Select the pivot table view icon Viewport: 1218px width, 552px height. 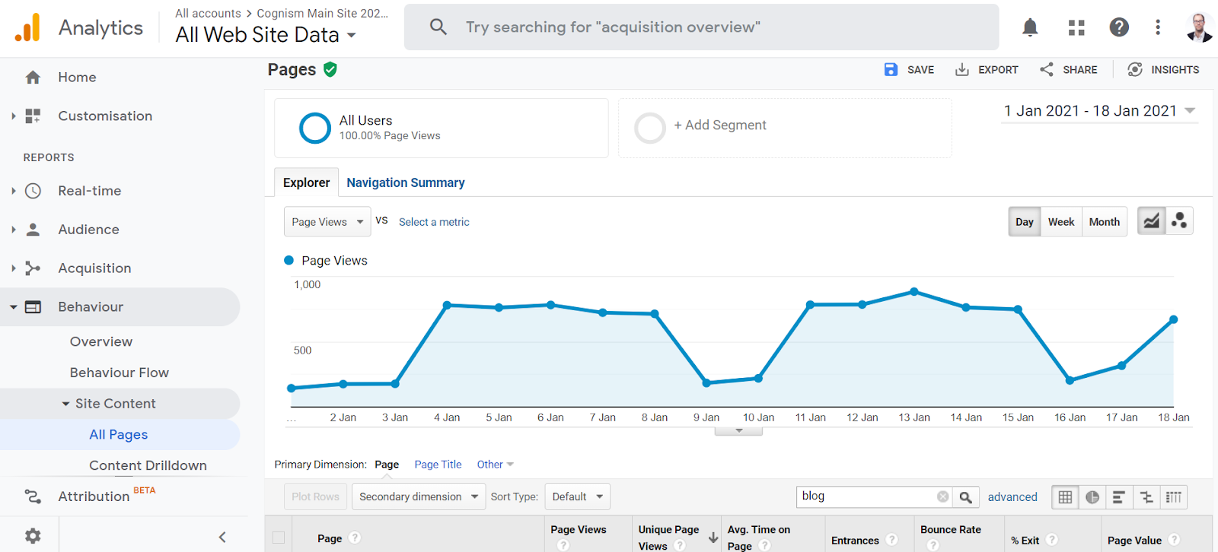coord(1173,497)
